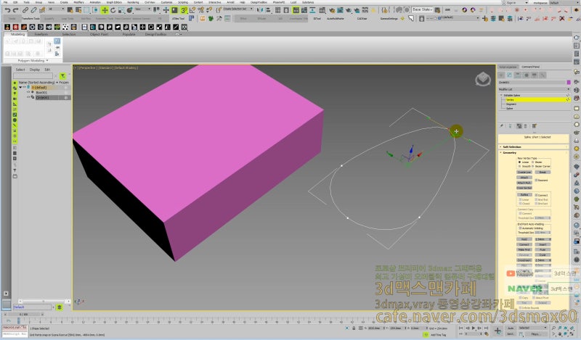Click the Scene Explorer horizontal scrollbar
The image size is (581, 340).
click(44, 301)
